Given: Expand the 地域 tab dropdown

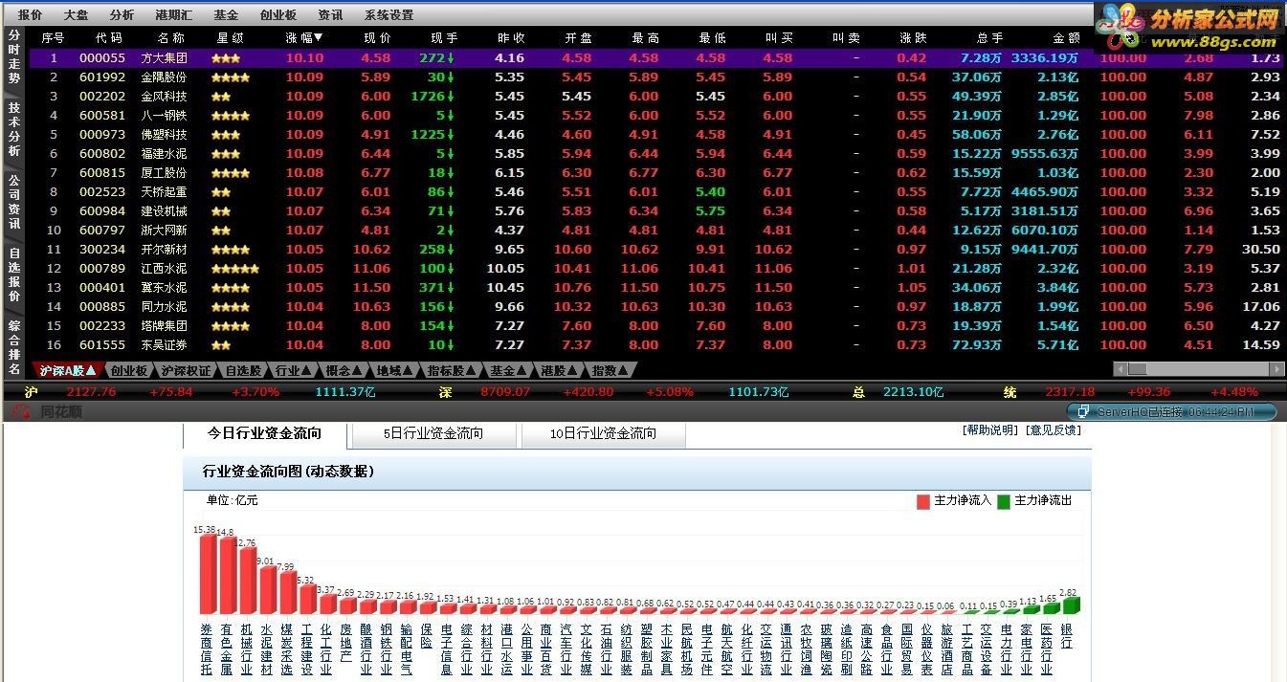Looking at the screenshot, I should point(407,370).
